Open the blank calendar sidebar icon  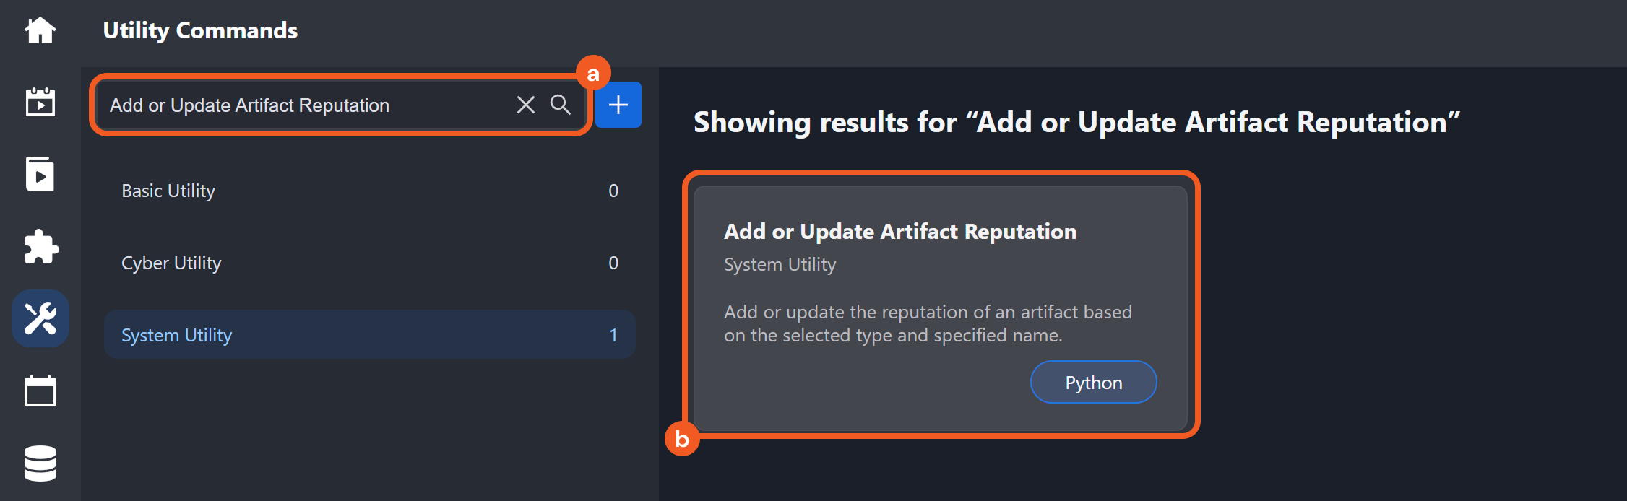[40, 391]
